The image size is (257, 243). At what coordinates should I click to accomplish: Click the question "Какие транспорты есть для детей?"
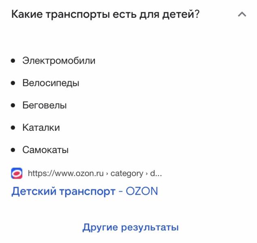pyautogui.click(x=105, y=14)
